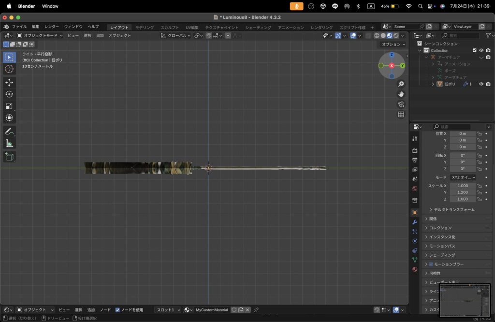495x322 pixels.
Task: Uncheck ノードを使用 checkbox
Action: [x=117, y=310]
